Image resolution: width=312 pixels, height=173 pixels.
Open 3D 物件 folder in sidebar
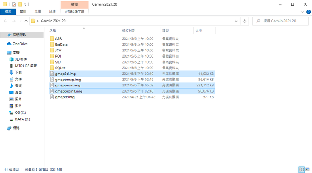(21, 59)
